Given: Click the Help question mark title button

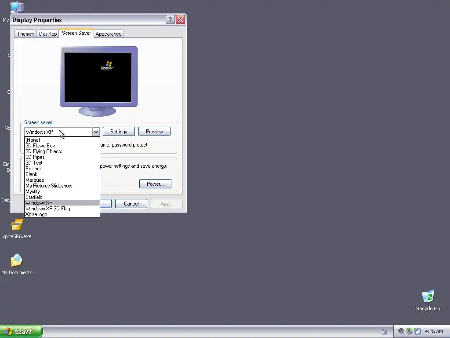Looking at the screenshot, I should pos(170,19).
